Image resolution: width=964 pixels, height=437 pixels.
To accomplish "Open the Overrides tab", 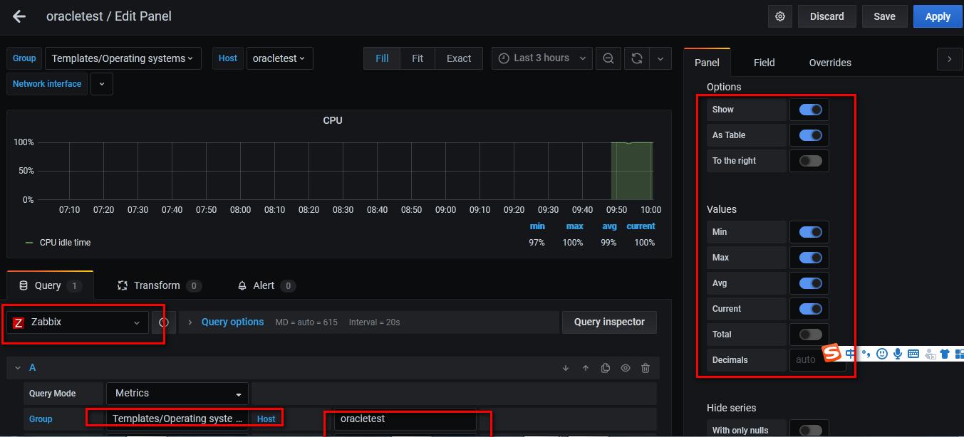I will click(830, 63).
